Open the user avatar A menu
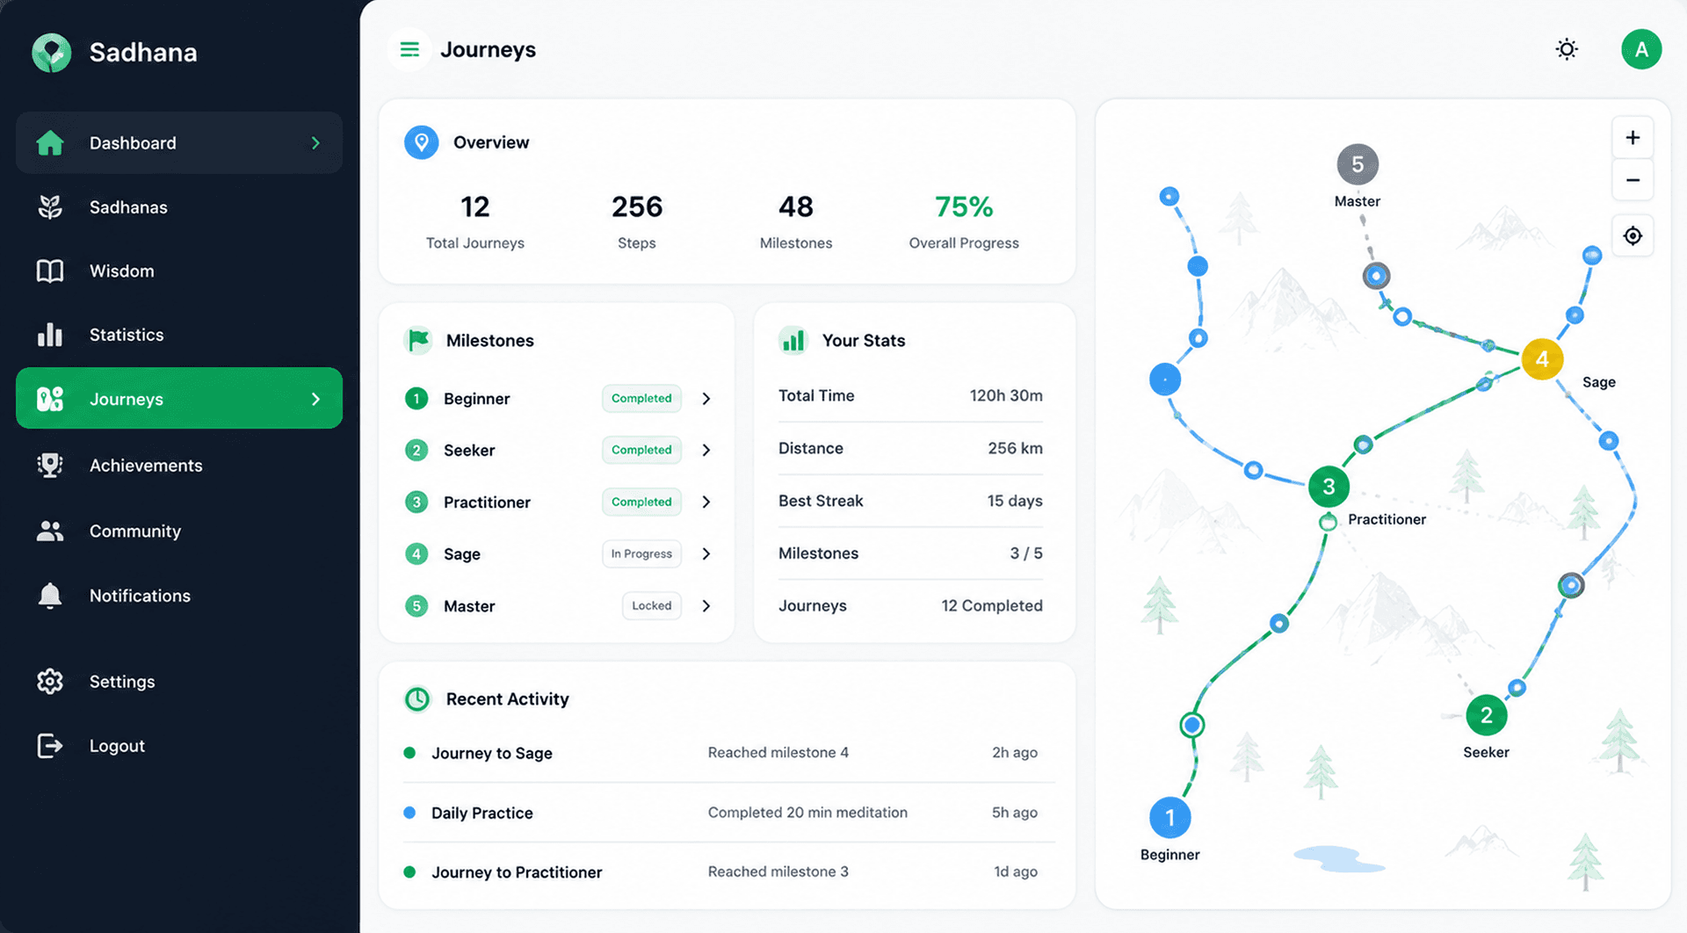The image size is (1687, 933). [1641, 49]
